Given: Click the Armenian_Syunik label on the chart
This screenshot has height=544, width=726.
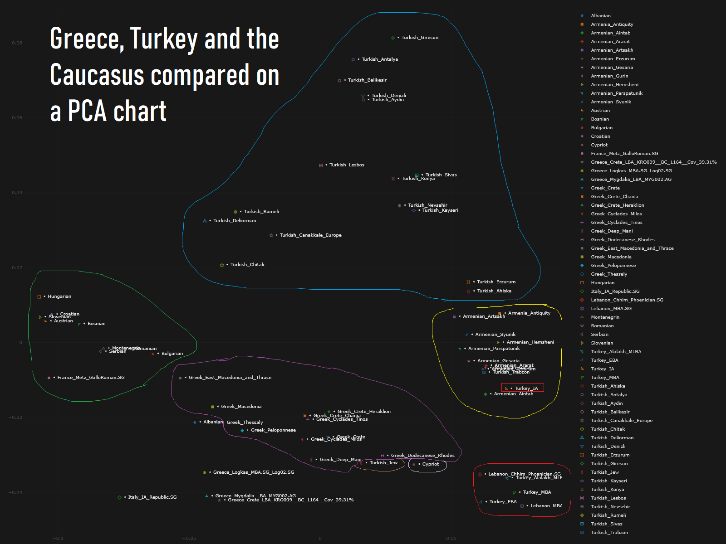Looking at the screenshot, I should (495, 335).
